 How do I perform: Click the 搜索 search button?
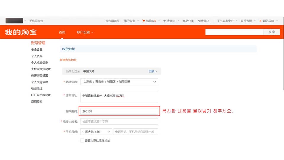[272, 32]
